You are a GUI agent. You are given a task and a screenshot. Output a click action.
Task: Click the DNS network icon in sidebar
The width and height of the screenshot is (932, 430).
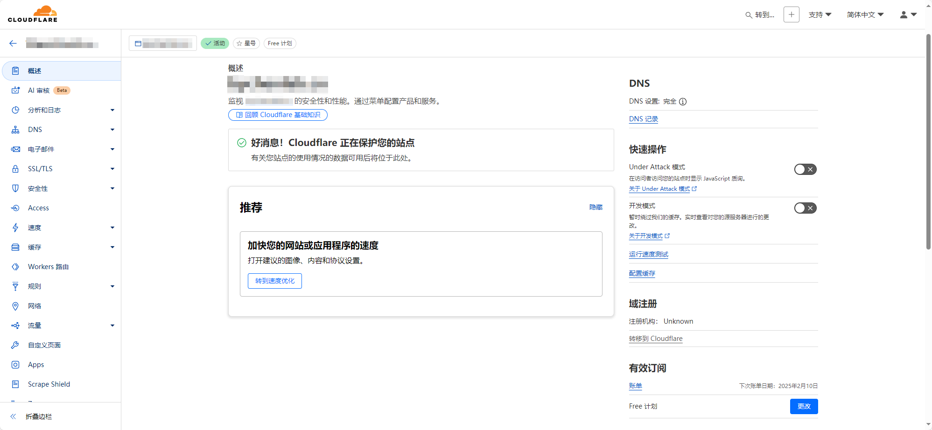[15, 130]
